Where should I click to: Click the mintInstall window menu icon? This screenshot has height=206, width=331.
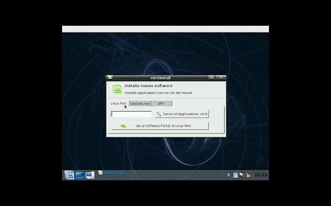point(110,77)
